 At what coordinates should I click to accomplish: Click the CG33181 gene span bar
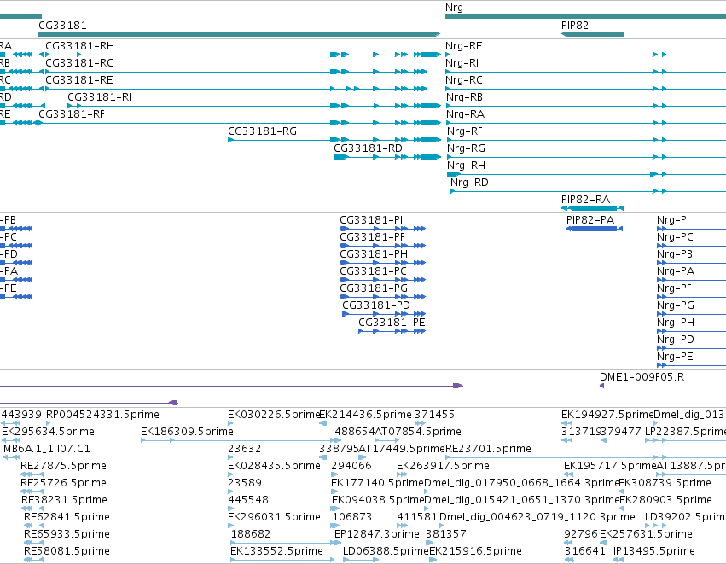[x=240, y=34]
